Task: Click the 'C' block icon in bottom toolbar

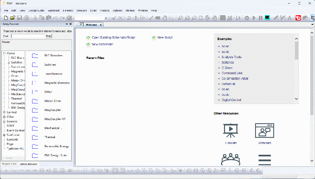Action: click(x=252, y=170)
